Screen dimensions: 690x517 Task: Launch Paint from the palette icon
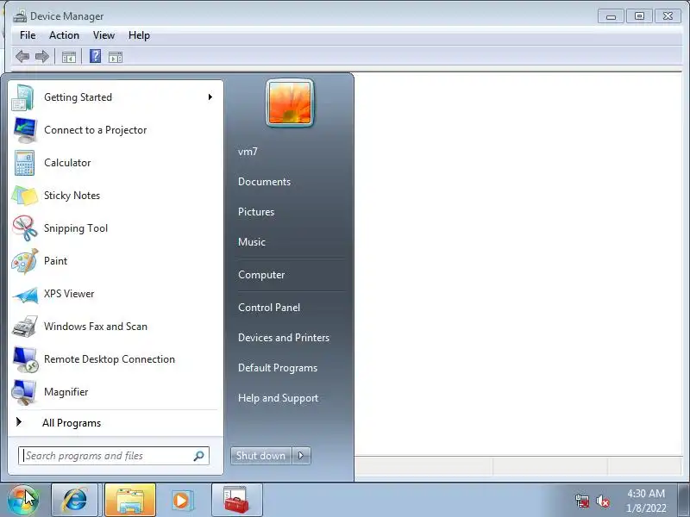click(x=25, y=261)
